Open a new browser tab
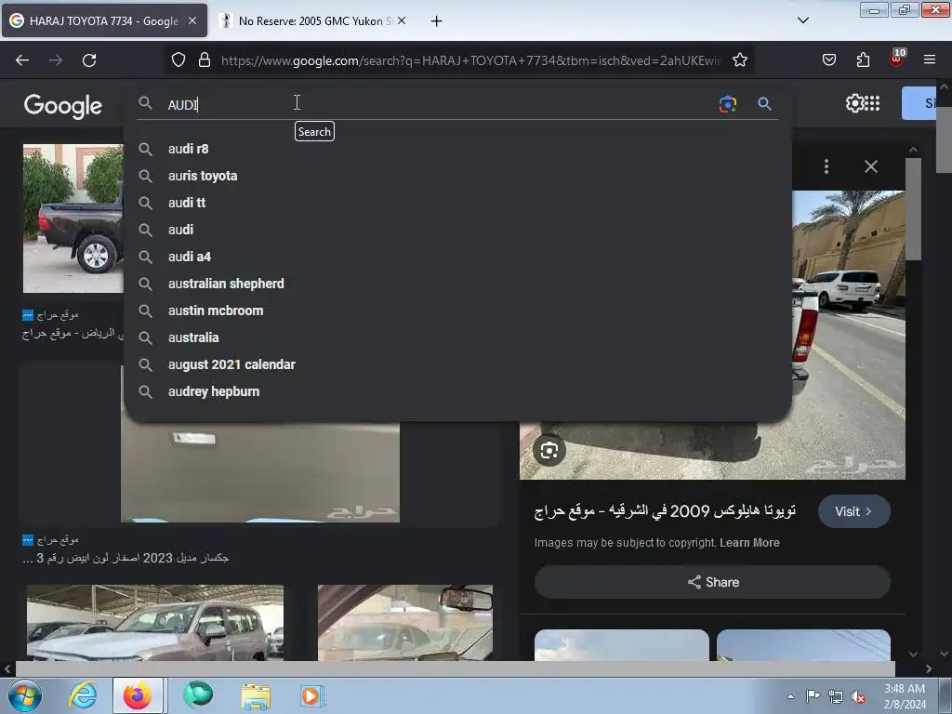The height and width of the screenshot is (714, 952). [436, 21]
